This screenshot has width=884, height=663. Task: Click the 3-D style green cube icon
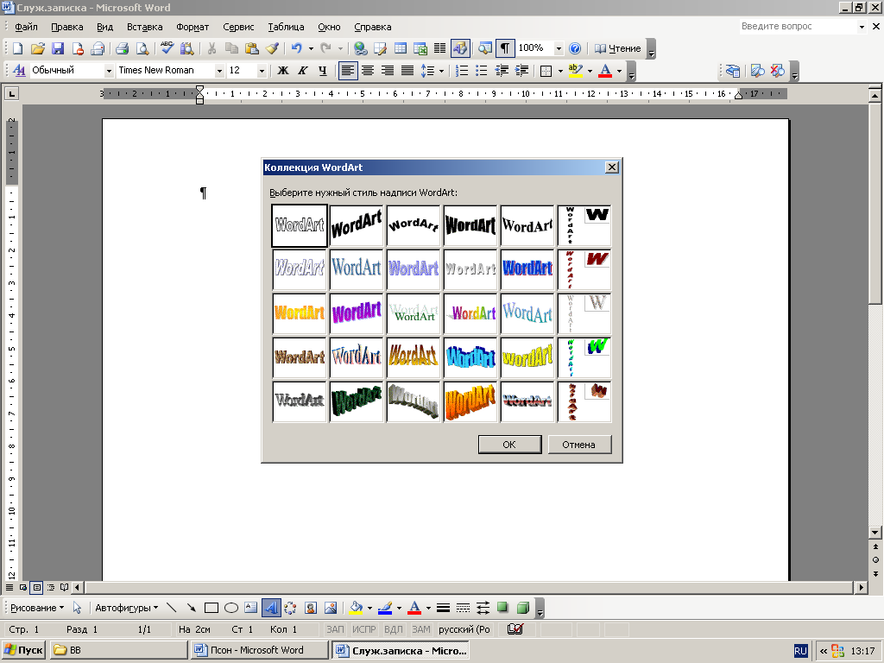[522, 608]
